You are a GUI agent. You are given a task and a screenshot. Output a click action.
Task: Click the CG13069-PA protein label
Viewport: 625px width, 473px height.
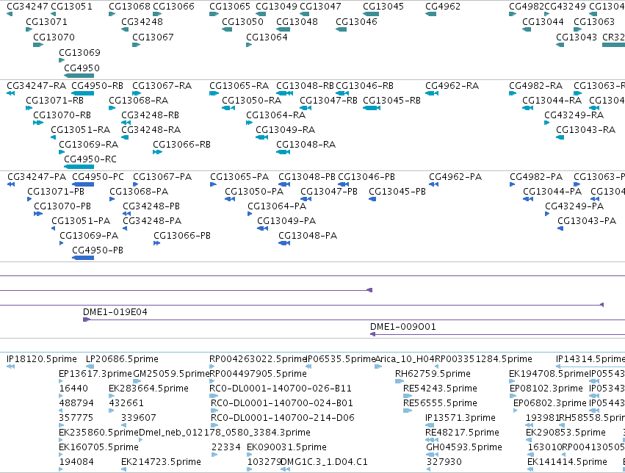click(89, 236)
